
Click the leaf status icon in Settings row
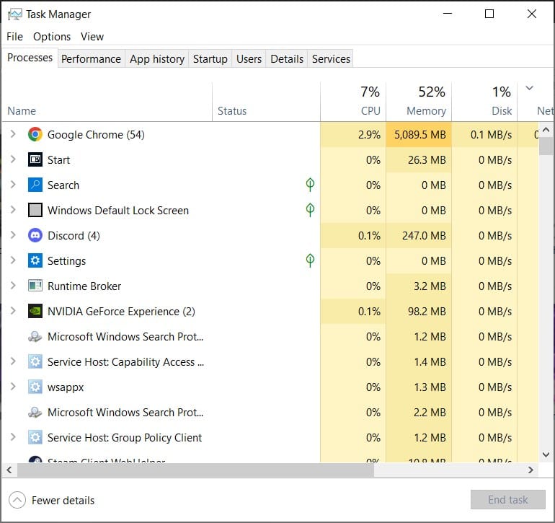click(310, 260)
